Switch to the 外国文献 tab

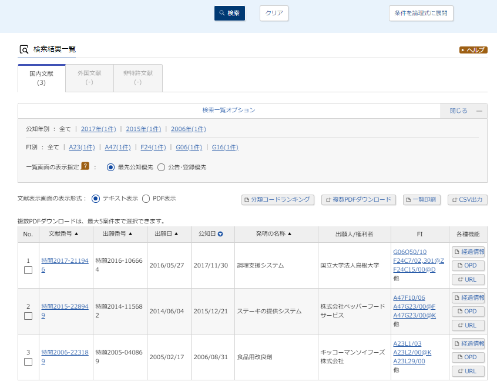(x=89, y=78)
